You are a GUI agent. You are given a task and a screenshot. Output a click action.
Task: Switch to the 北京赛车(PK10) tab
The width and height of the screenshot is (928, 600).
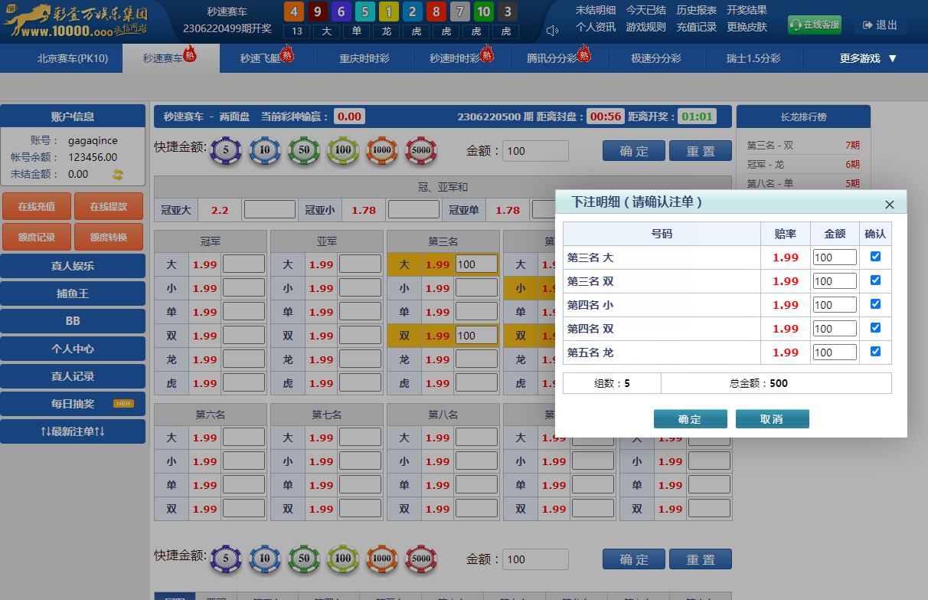73,58
